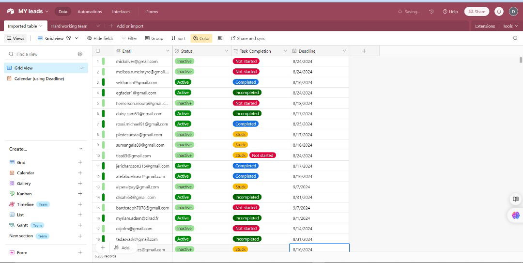Open the Tools dropdown menu
Viewport: 523px width, 263px height.
tap(510, 26)
